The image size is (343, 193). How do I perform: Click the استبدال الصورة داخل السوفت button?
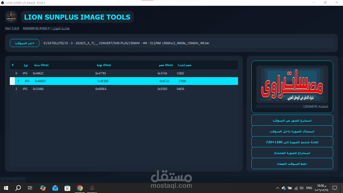292,131
